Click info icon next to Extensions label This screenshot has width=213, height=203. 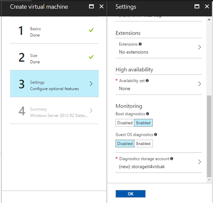pyautogui.click(x=140, y=44)
